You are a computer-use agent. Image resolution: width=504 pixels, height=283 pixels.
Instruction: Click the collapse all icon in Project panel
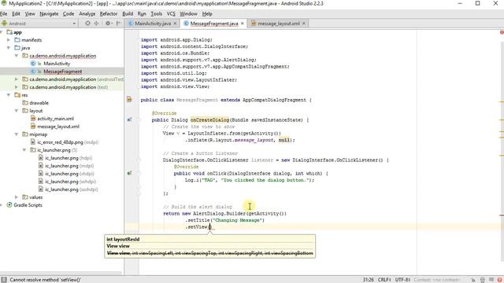click(96, 24)
